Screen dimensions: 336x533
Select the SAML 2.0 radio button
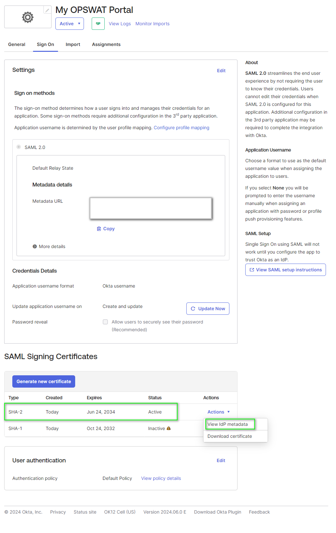point(19,147)
